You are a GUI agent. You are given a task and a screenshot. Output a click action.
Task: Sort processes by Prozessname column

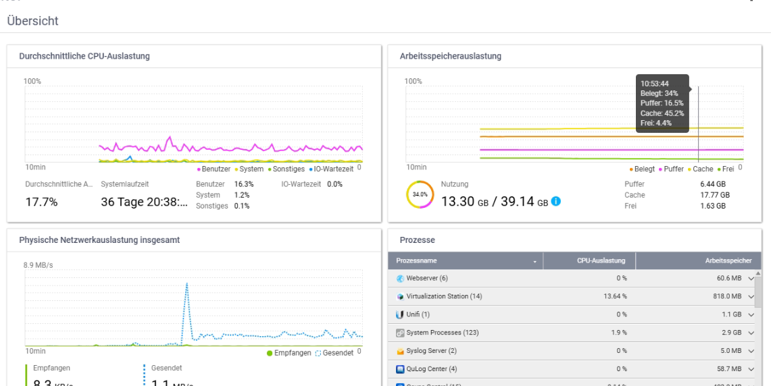[x=466, y=260]
